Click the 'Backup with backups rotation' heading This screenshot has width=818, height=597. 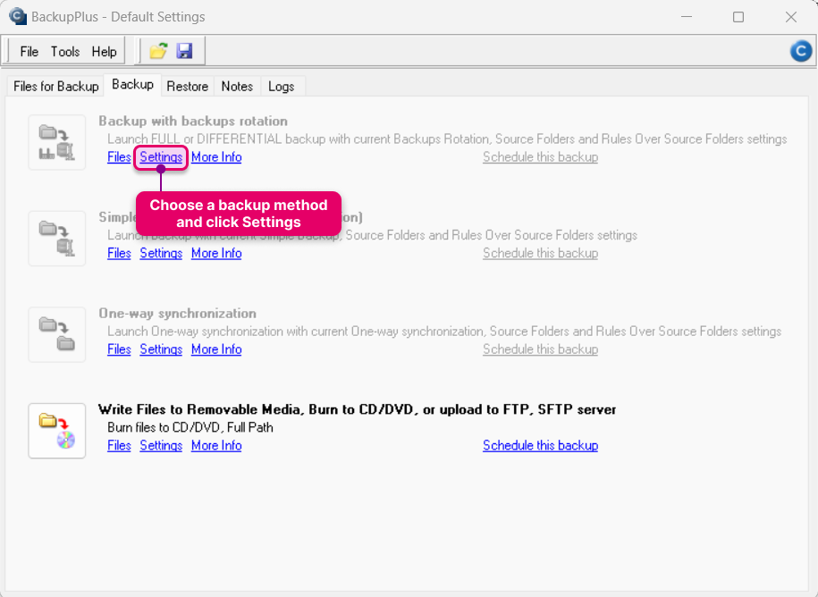coord(193,121)
